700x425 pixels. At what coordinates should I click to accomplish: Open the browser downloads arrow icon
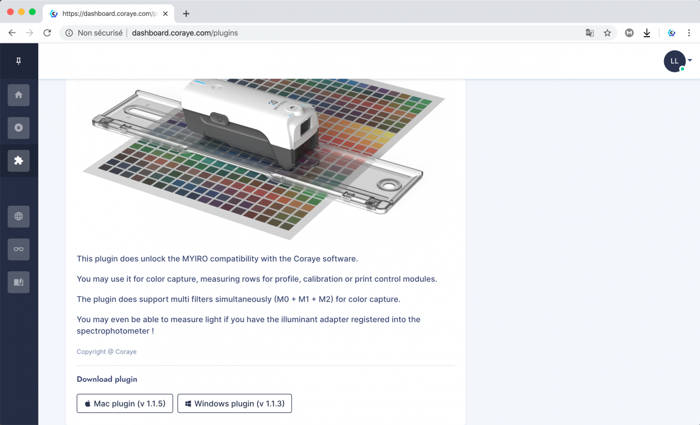[647, 33]
